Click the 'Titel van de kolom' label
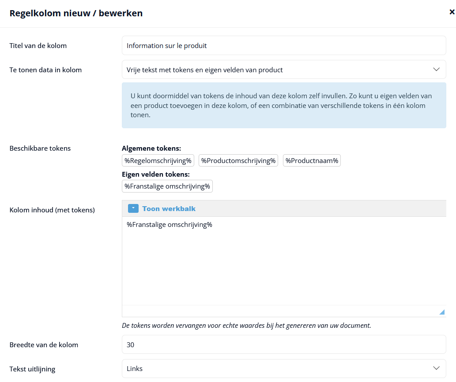This screenshot has height=382, width=456. (38, 45)
